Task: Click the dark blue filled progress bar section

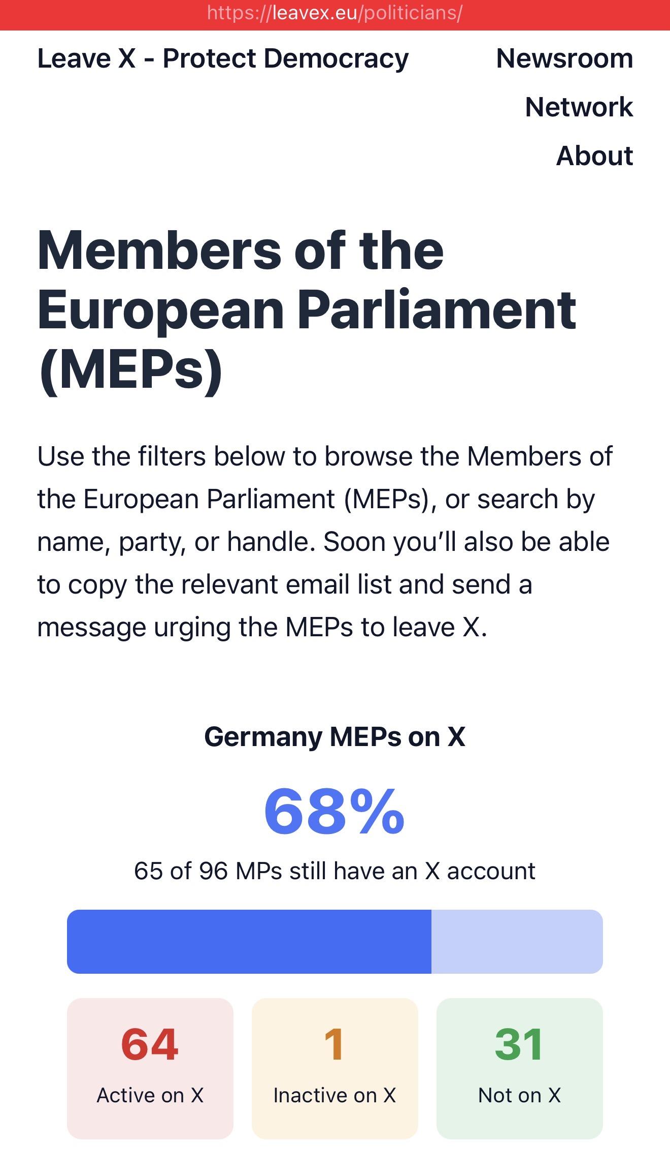Action: click(x=249, y=942)
